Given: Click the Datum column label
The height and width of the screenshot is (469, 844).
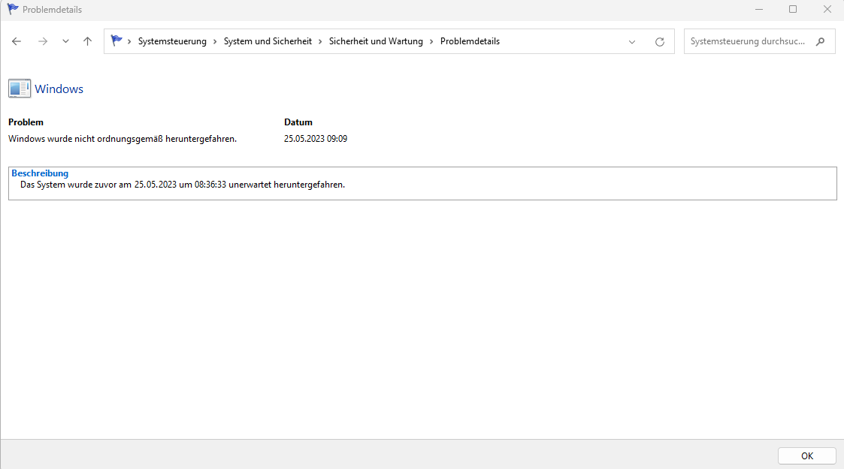Looking at the screenshot, I should (298, 122).
